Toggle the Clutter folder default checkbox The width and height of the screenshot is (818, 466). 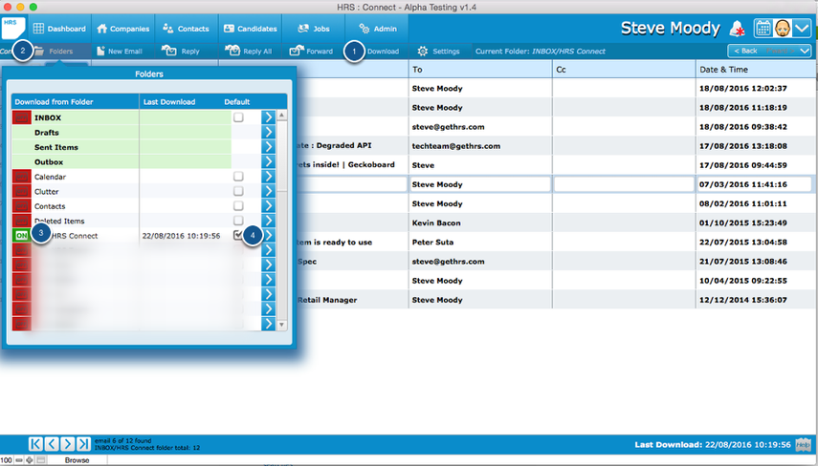click(x=238, y=191)
